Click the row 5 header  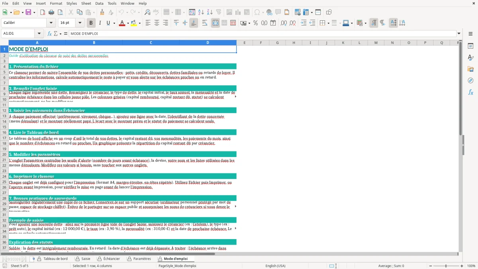4,73
